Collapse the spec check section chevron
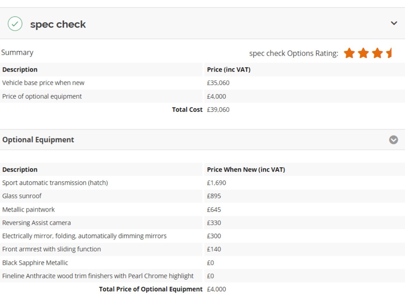This screenshot has height=304, width=405. click(x=394, y=23)
